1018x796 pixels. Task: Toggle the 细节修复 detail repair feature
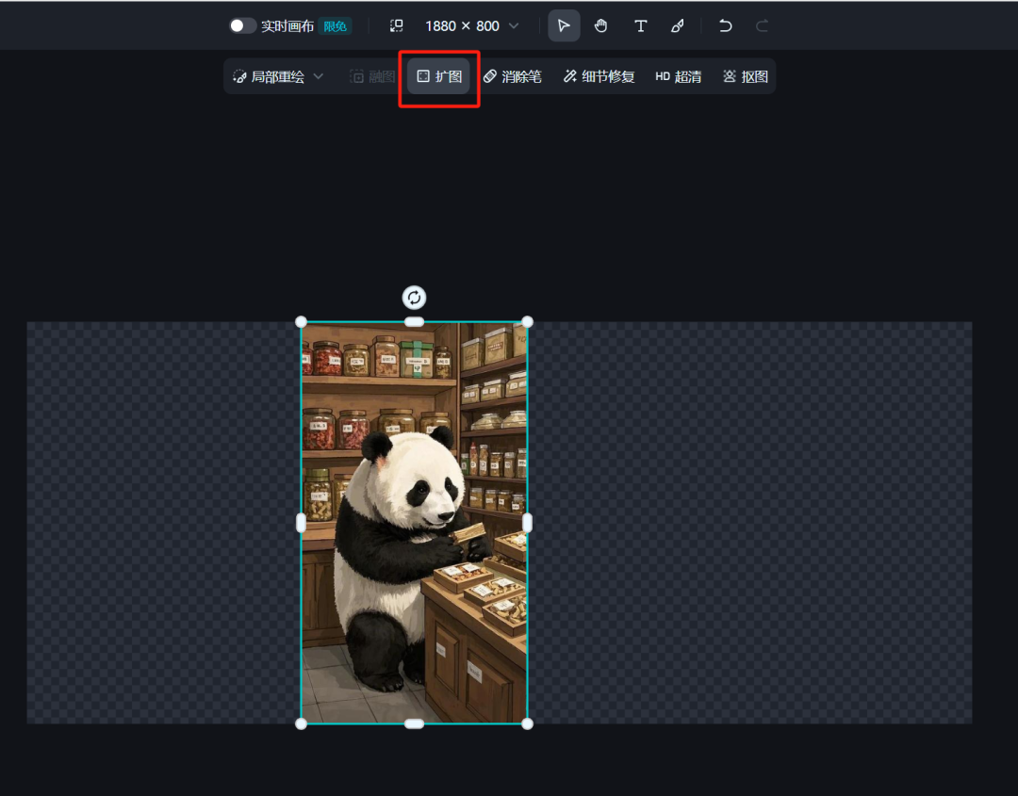[x=598, y=76]
